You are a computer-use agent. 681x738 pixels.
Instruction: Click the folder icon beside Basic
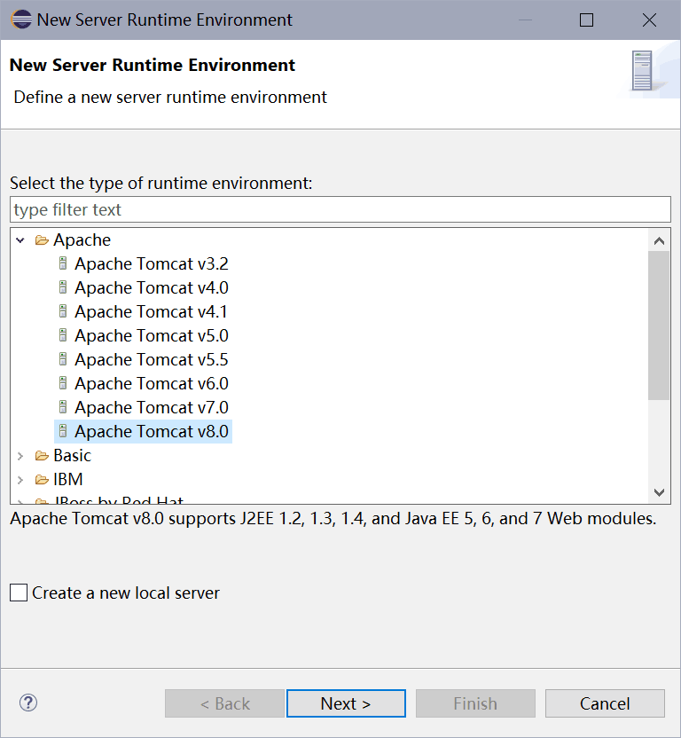[x=42, y=455]
